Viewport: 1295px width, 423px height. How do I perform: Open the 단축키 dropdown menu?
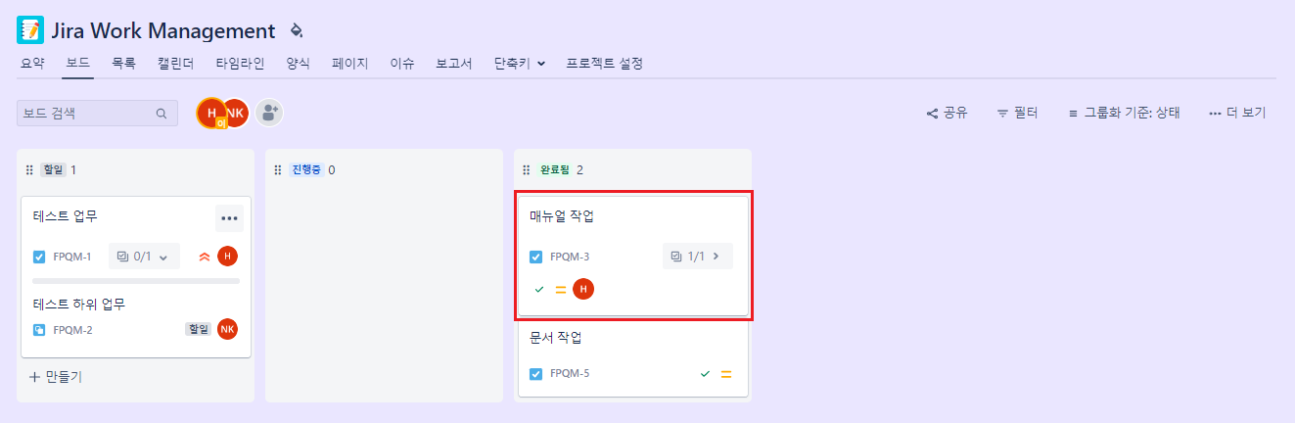click(x=520, y=64)
